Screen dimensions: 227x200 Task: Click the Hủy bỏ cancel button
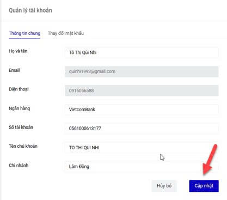[x=164, y=186]
